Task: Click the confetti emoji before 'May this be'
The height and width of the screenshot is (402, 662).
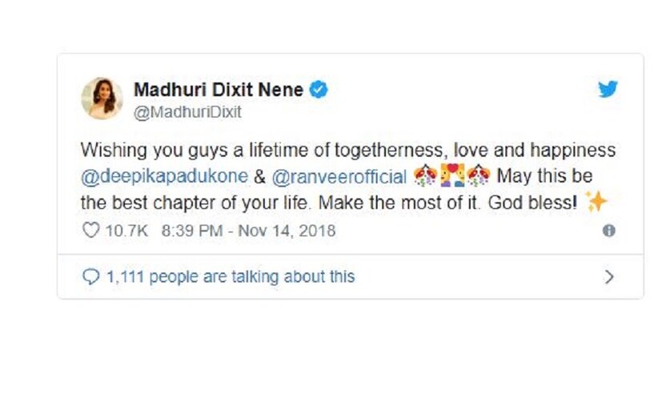Action: (479, 175)
